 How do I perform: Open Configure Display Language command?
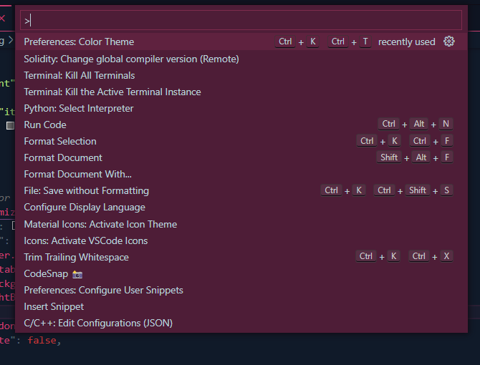pos(241,208)
